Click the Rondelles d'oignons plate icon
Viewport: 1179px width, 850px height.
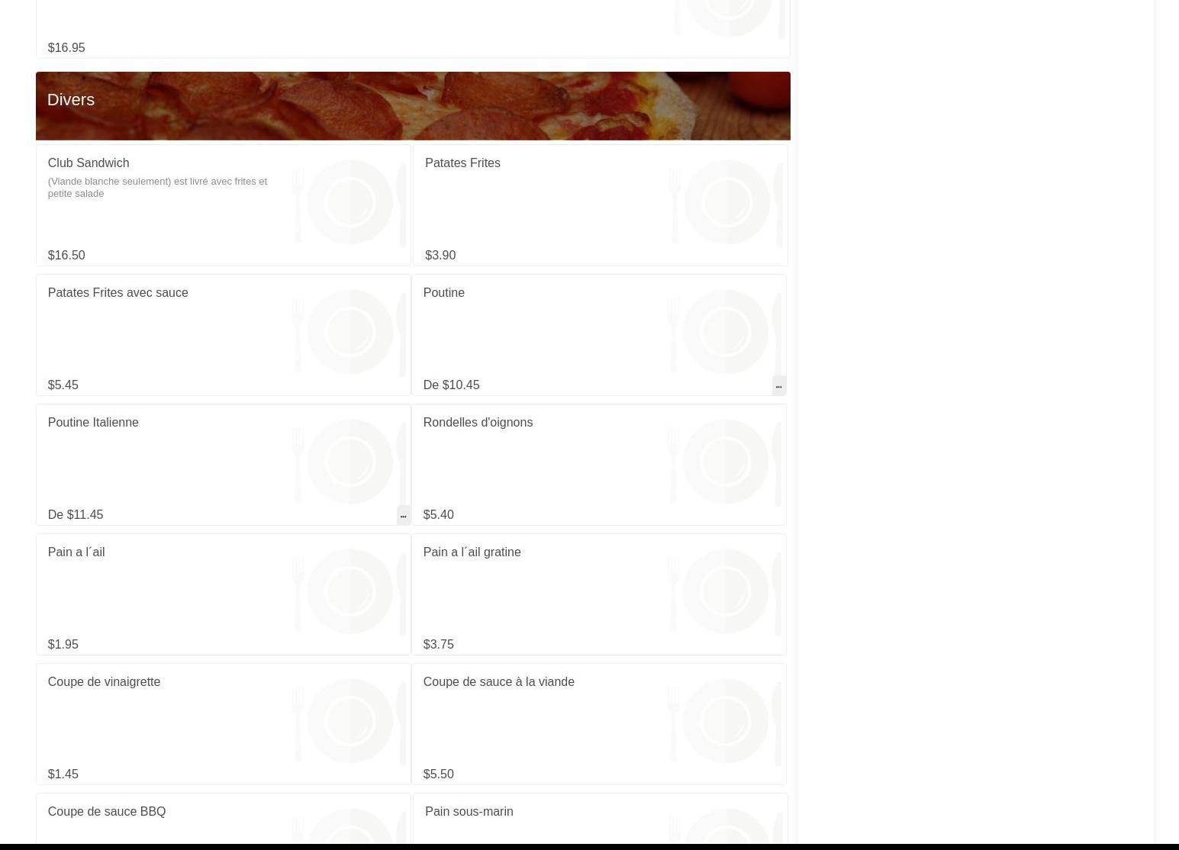pos(725,462)
